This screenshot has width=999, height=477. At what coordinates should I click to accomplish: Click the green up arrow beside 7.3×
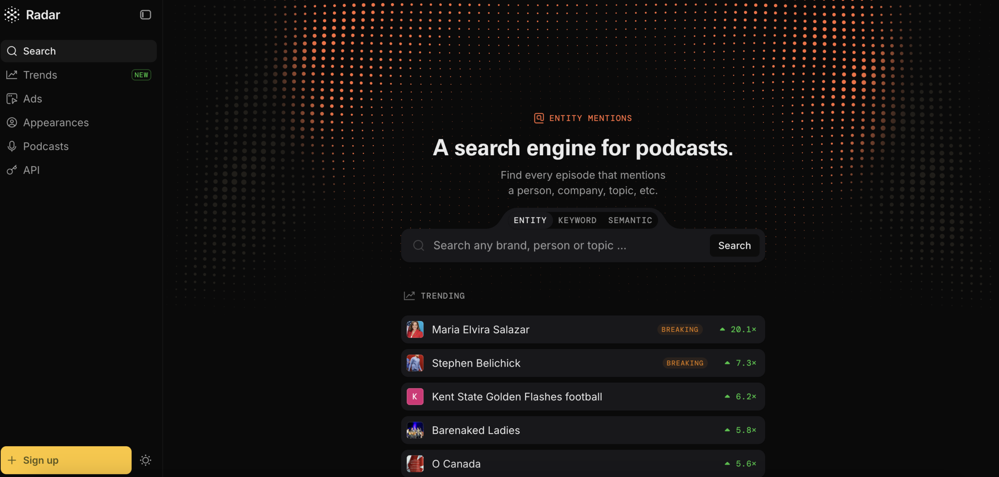point(727,363)
